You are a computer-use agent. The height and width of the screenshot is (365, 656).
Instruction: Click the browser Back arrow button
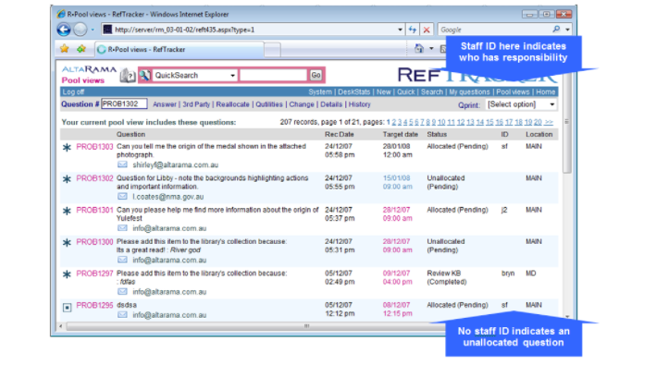[64, 30]
